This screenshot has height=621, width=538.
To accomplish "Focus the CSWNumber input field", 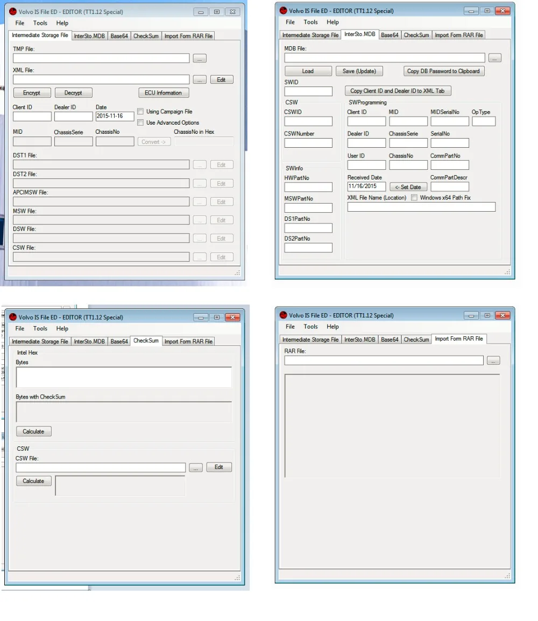I will point(308,143).
